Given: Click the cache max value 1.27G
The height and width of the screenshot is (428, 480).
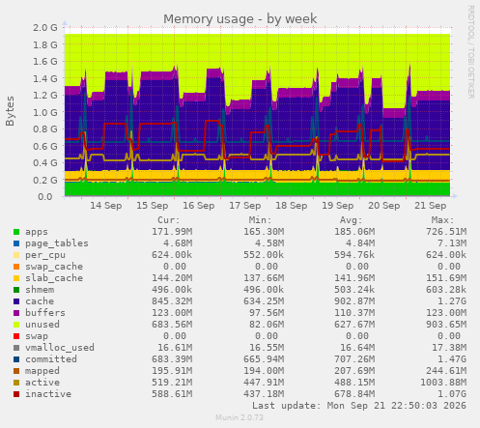Looking at the screenshot, I should (452, 301).
